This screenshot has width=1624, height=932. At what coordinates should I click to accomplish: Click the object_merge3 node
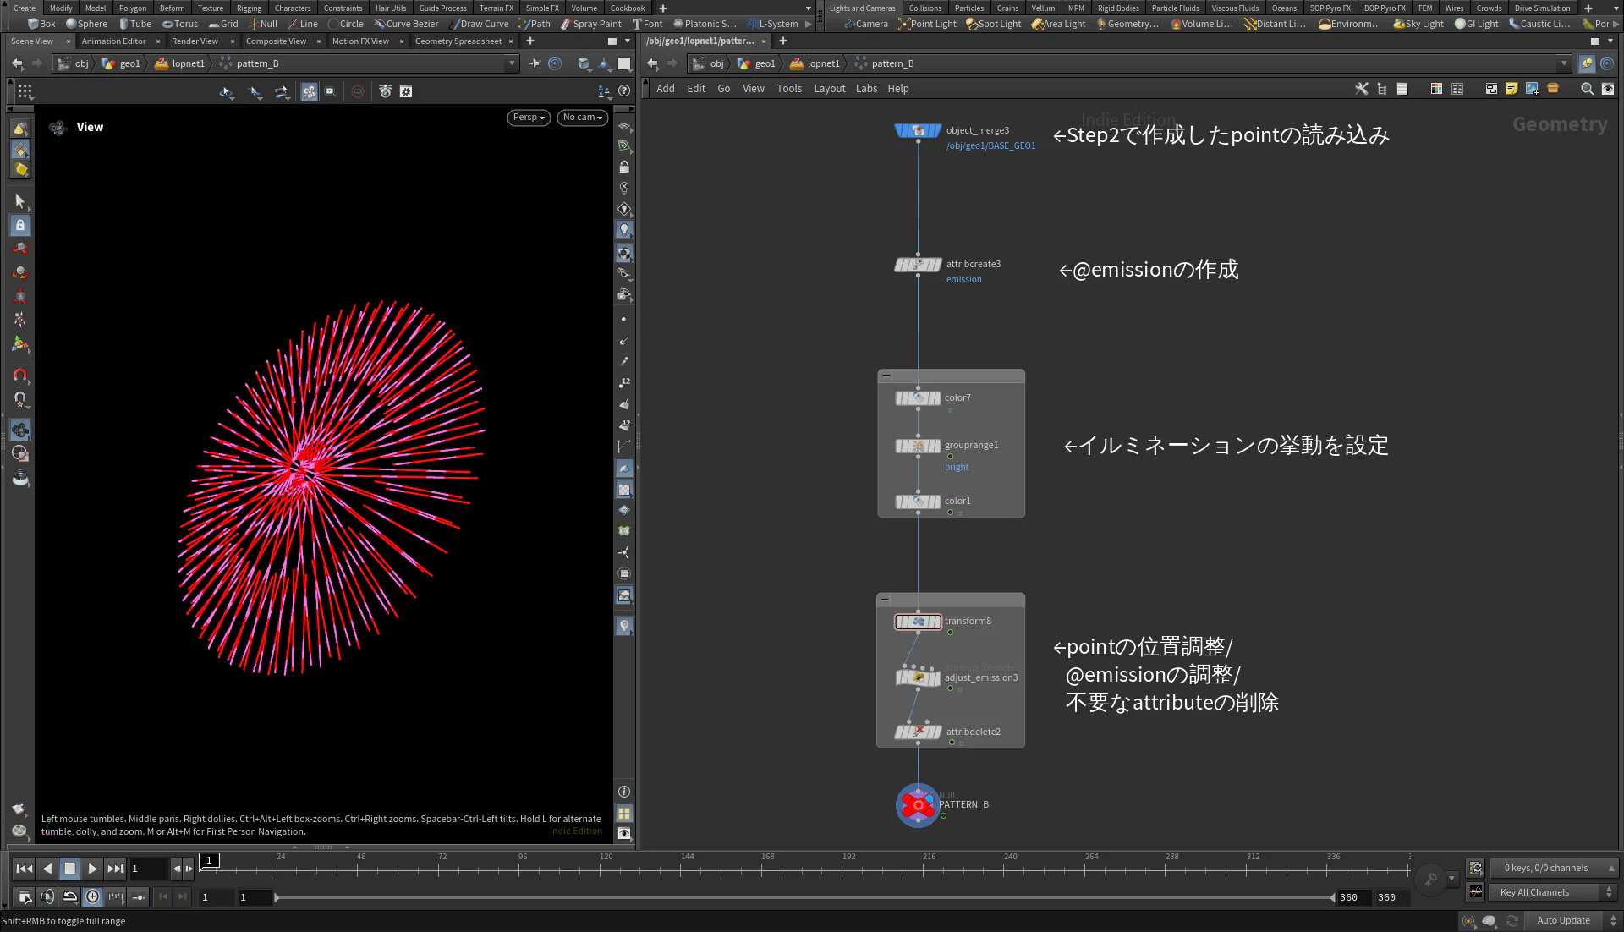[918, 130]
